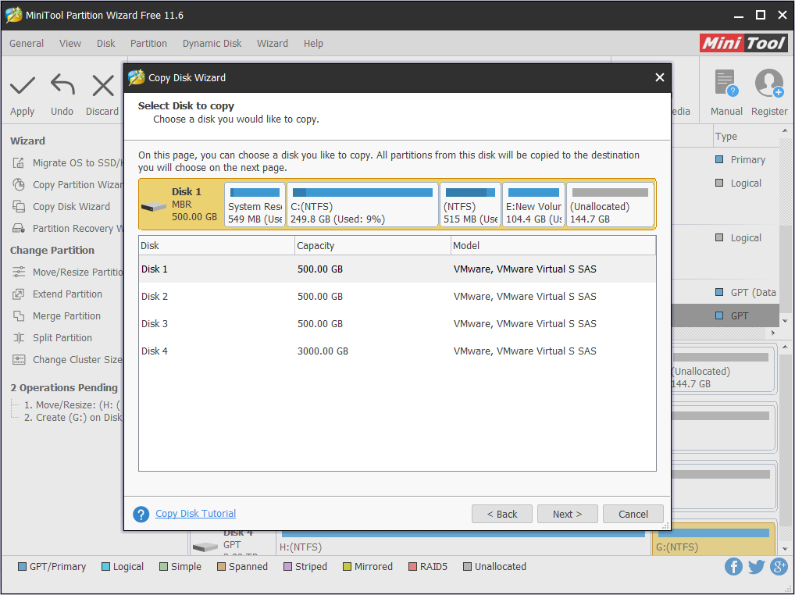The image size is (795, 595).
Task: Open the Google Plus share icon
Action: (x=779, y=567)
